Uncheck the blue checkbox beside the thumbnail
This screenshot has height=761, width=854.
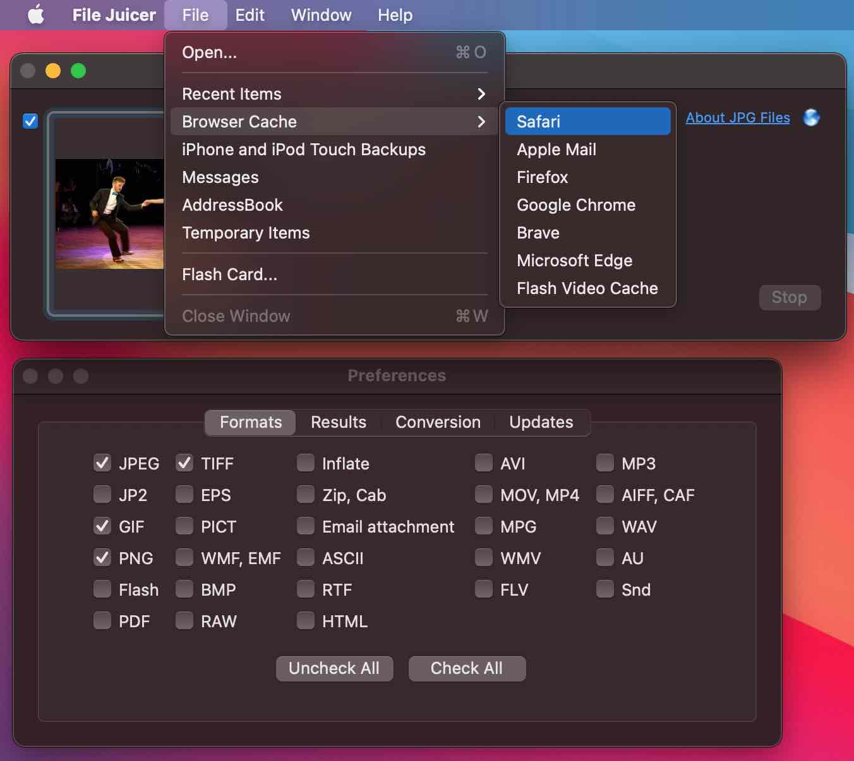pos(30,121)
